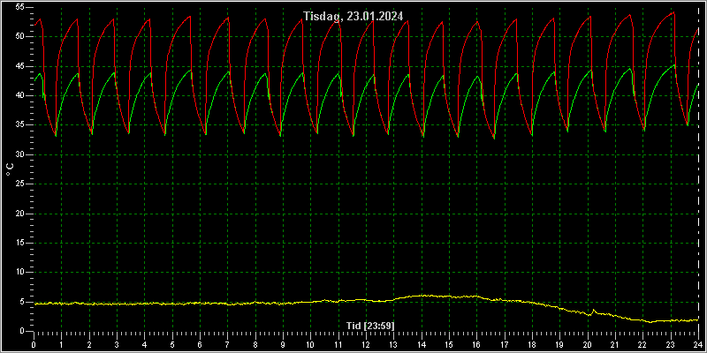
Task: Click the 10 value on temperature axis
Action: click(x=18, y=273)
